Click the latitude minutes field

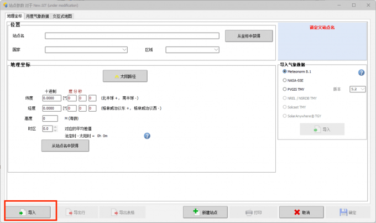click(82, 98)
